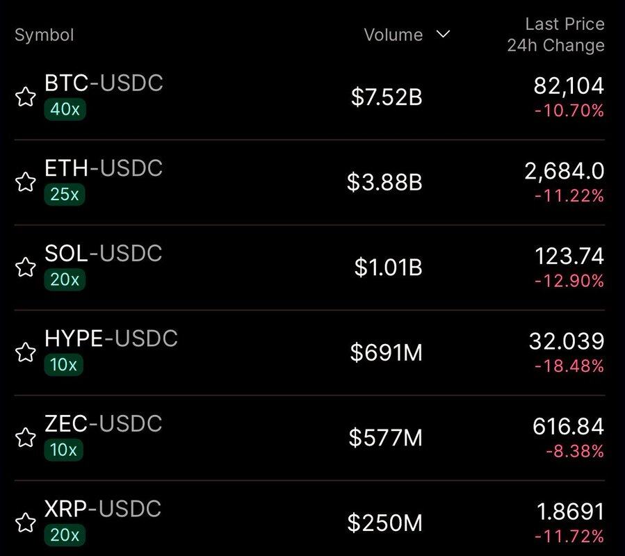Open the HYPE-USDC market name
Viewport: 625px width, 556px height.
coord(111,338)
